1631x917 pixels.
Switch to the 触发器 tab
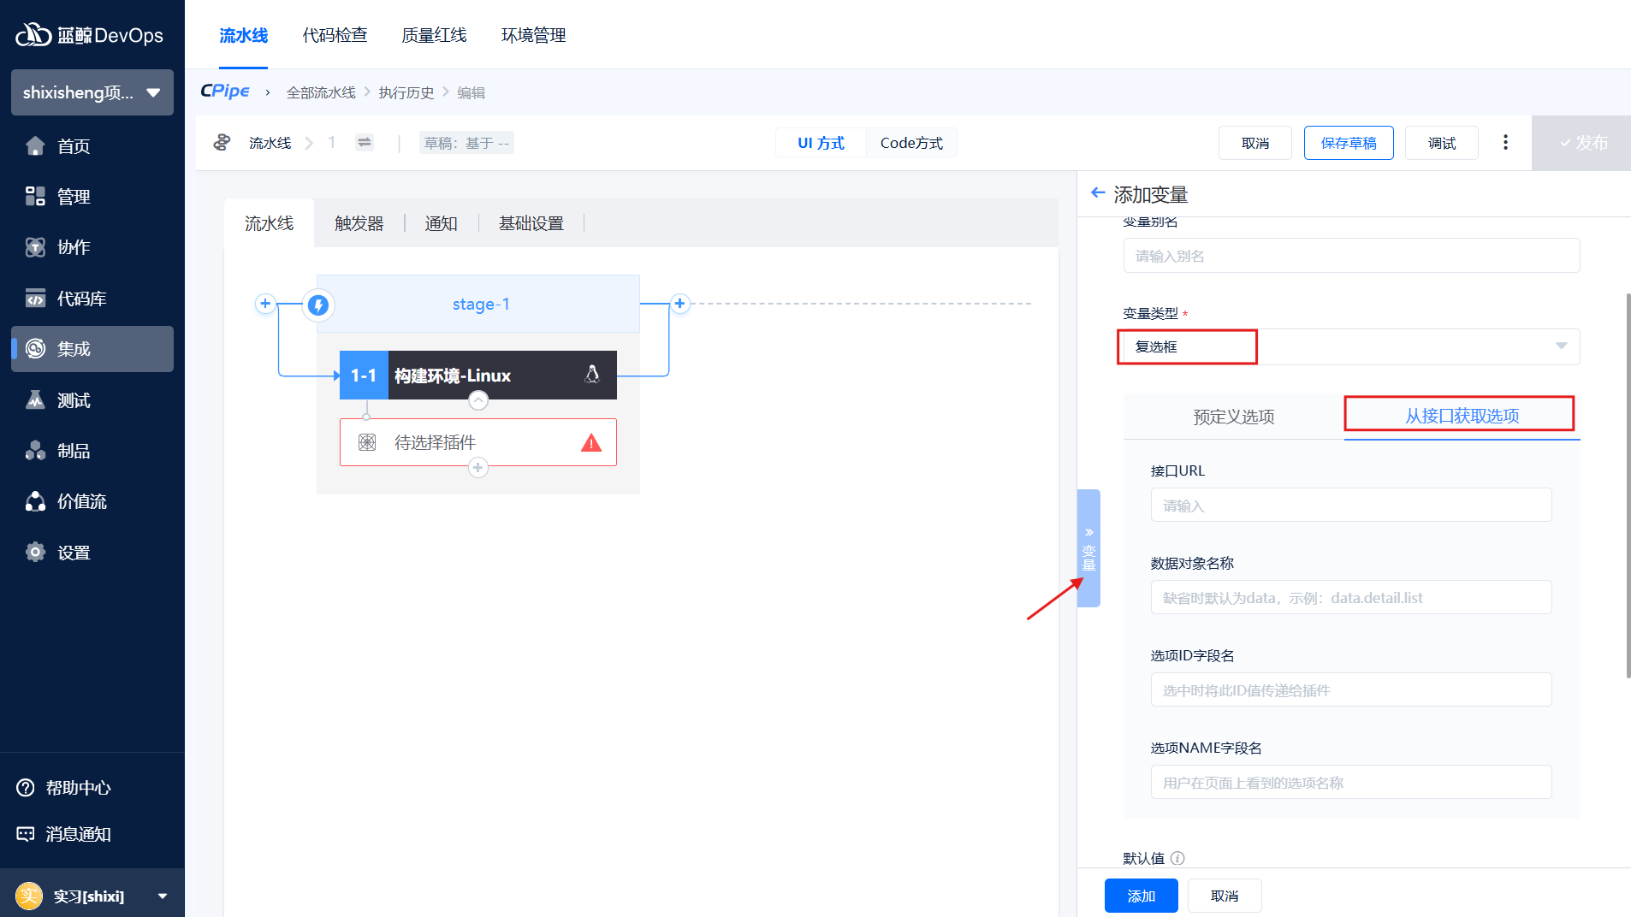click(x=359, y=223)
